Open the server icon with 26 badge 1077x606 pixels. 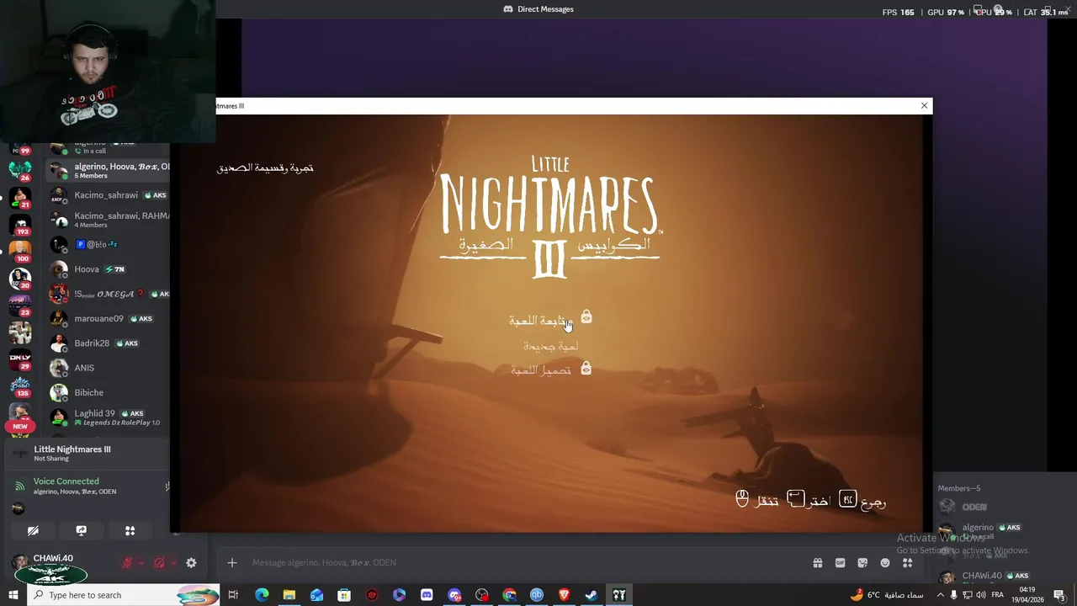19,170
